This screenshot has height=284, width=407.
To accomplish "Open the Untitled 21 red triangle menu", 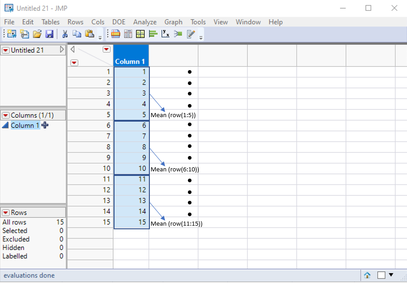I will (x=5, y=50).
